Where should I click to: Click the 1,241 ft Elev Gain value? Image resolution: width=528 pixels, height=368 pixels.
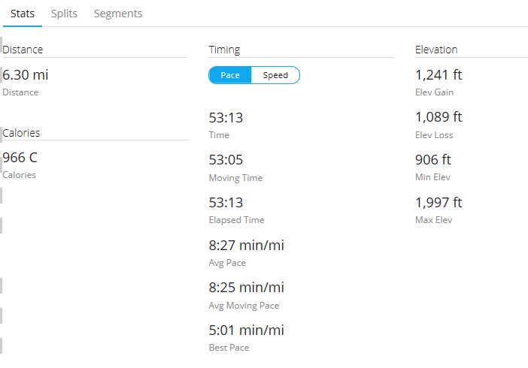pos(438,74)
